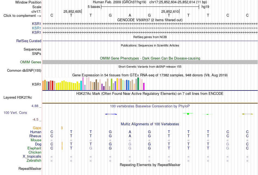
Task: Click the olive oval in the PhyloP conservation track
Action: 247,114
